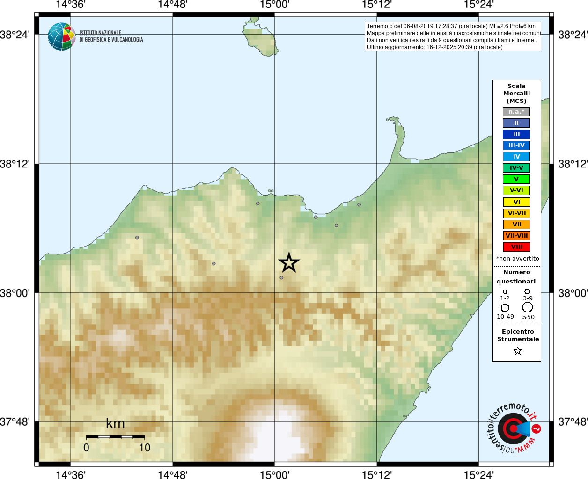Click the VIII red legend swatch
The image size is (588, 479).
click(x=516, y=247)
